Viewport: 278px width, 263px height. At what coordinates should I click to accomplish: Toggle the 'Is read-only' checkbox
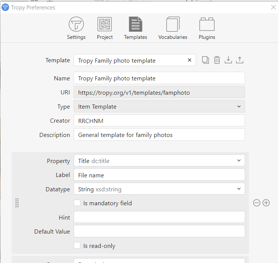pyautogui.click(x=77, y=246)
